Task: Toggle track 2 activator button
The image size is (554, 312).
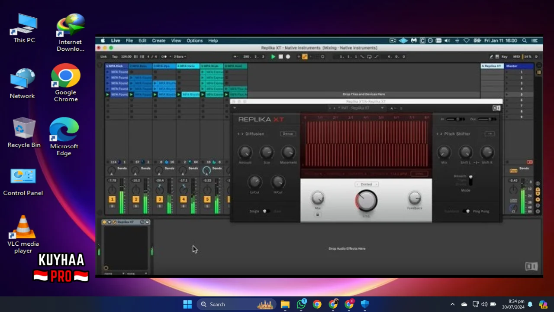Action: 135,199
